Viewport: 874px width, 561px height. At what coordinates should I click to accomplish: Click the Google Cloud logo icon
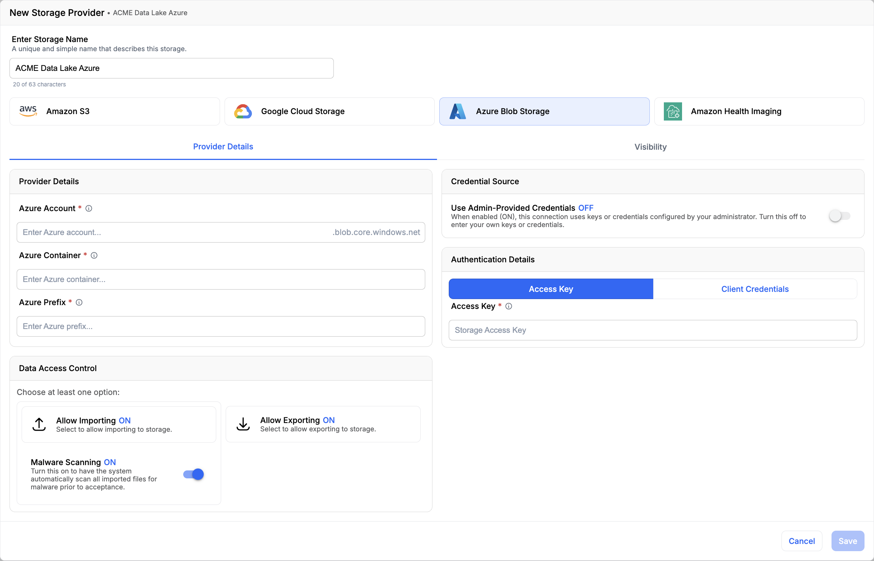(x=243, y=111)
